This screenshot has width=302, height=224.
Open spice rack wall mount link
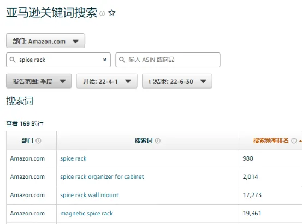tap(90, 195)
